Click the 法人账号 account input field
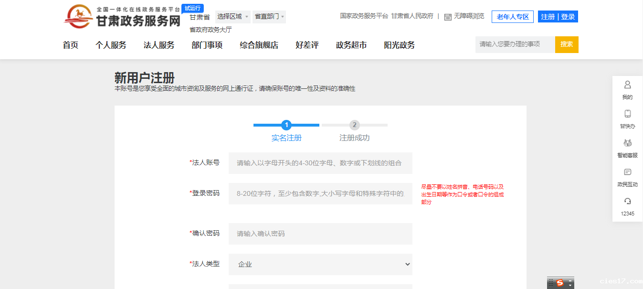Screen dimensions: 643x289 321,163
